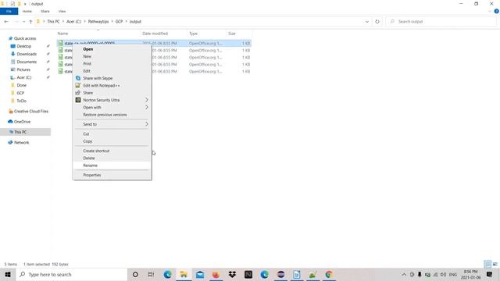
Task: Click the Search output field
Action: pos(441,22)
